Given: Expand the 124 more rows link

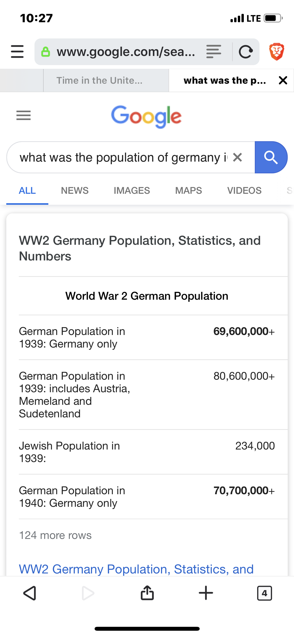Looking at the screenshot, I should click(55, 535).
